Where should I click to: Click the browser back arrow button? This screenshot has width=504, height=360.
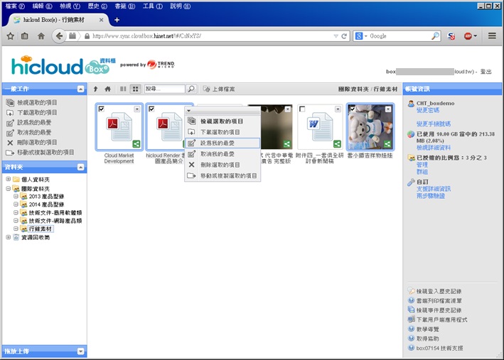(x=59, y=36)
